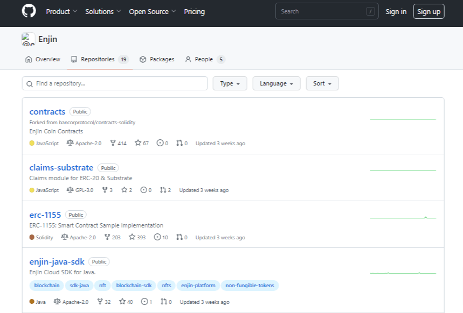Select the enjin-platform topic tag
Viewport: 463px width, 313px height.
198,285
